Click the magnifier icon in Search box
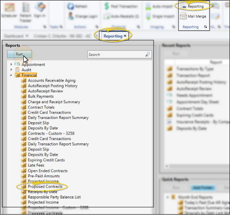 click(148, 54)
